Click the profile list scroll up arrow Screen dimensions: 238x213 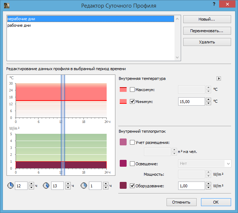point(177,19)
